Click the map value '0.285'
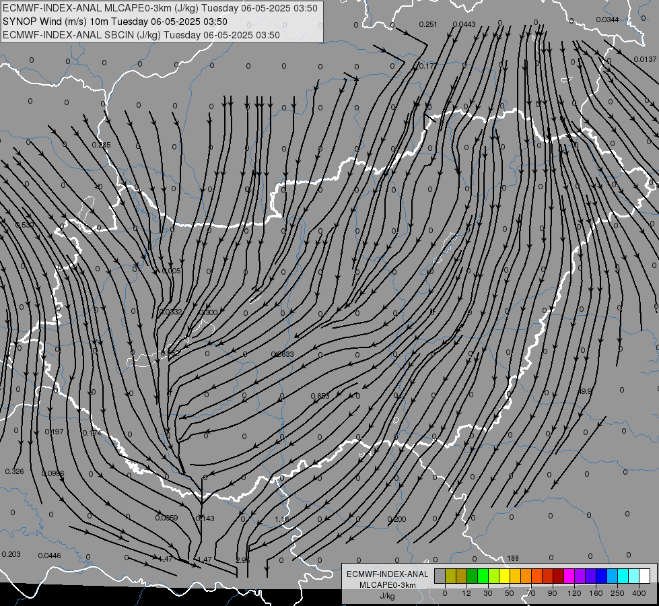 tap(101, 145)
